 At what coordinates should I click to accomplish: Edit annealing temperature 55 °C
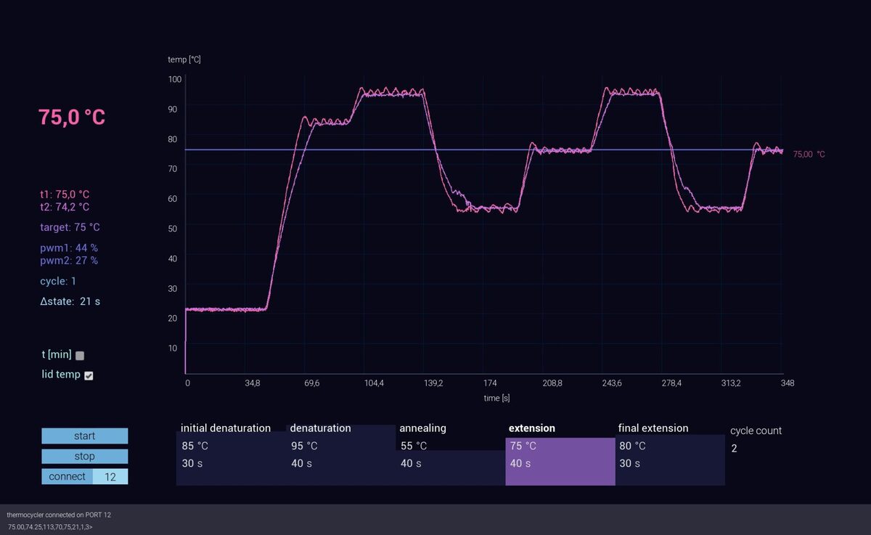414,446
